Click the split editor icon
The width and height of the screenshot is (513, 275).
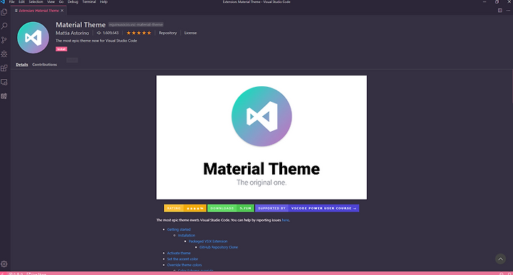click(x=500, y=11)
